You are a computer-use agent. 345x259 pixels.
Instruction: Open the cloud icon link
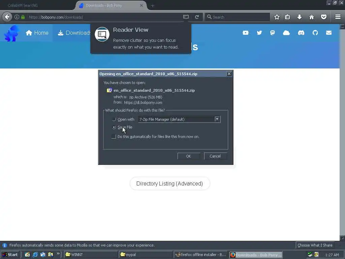click(286, 33)
